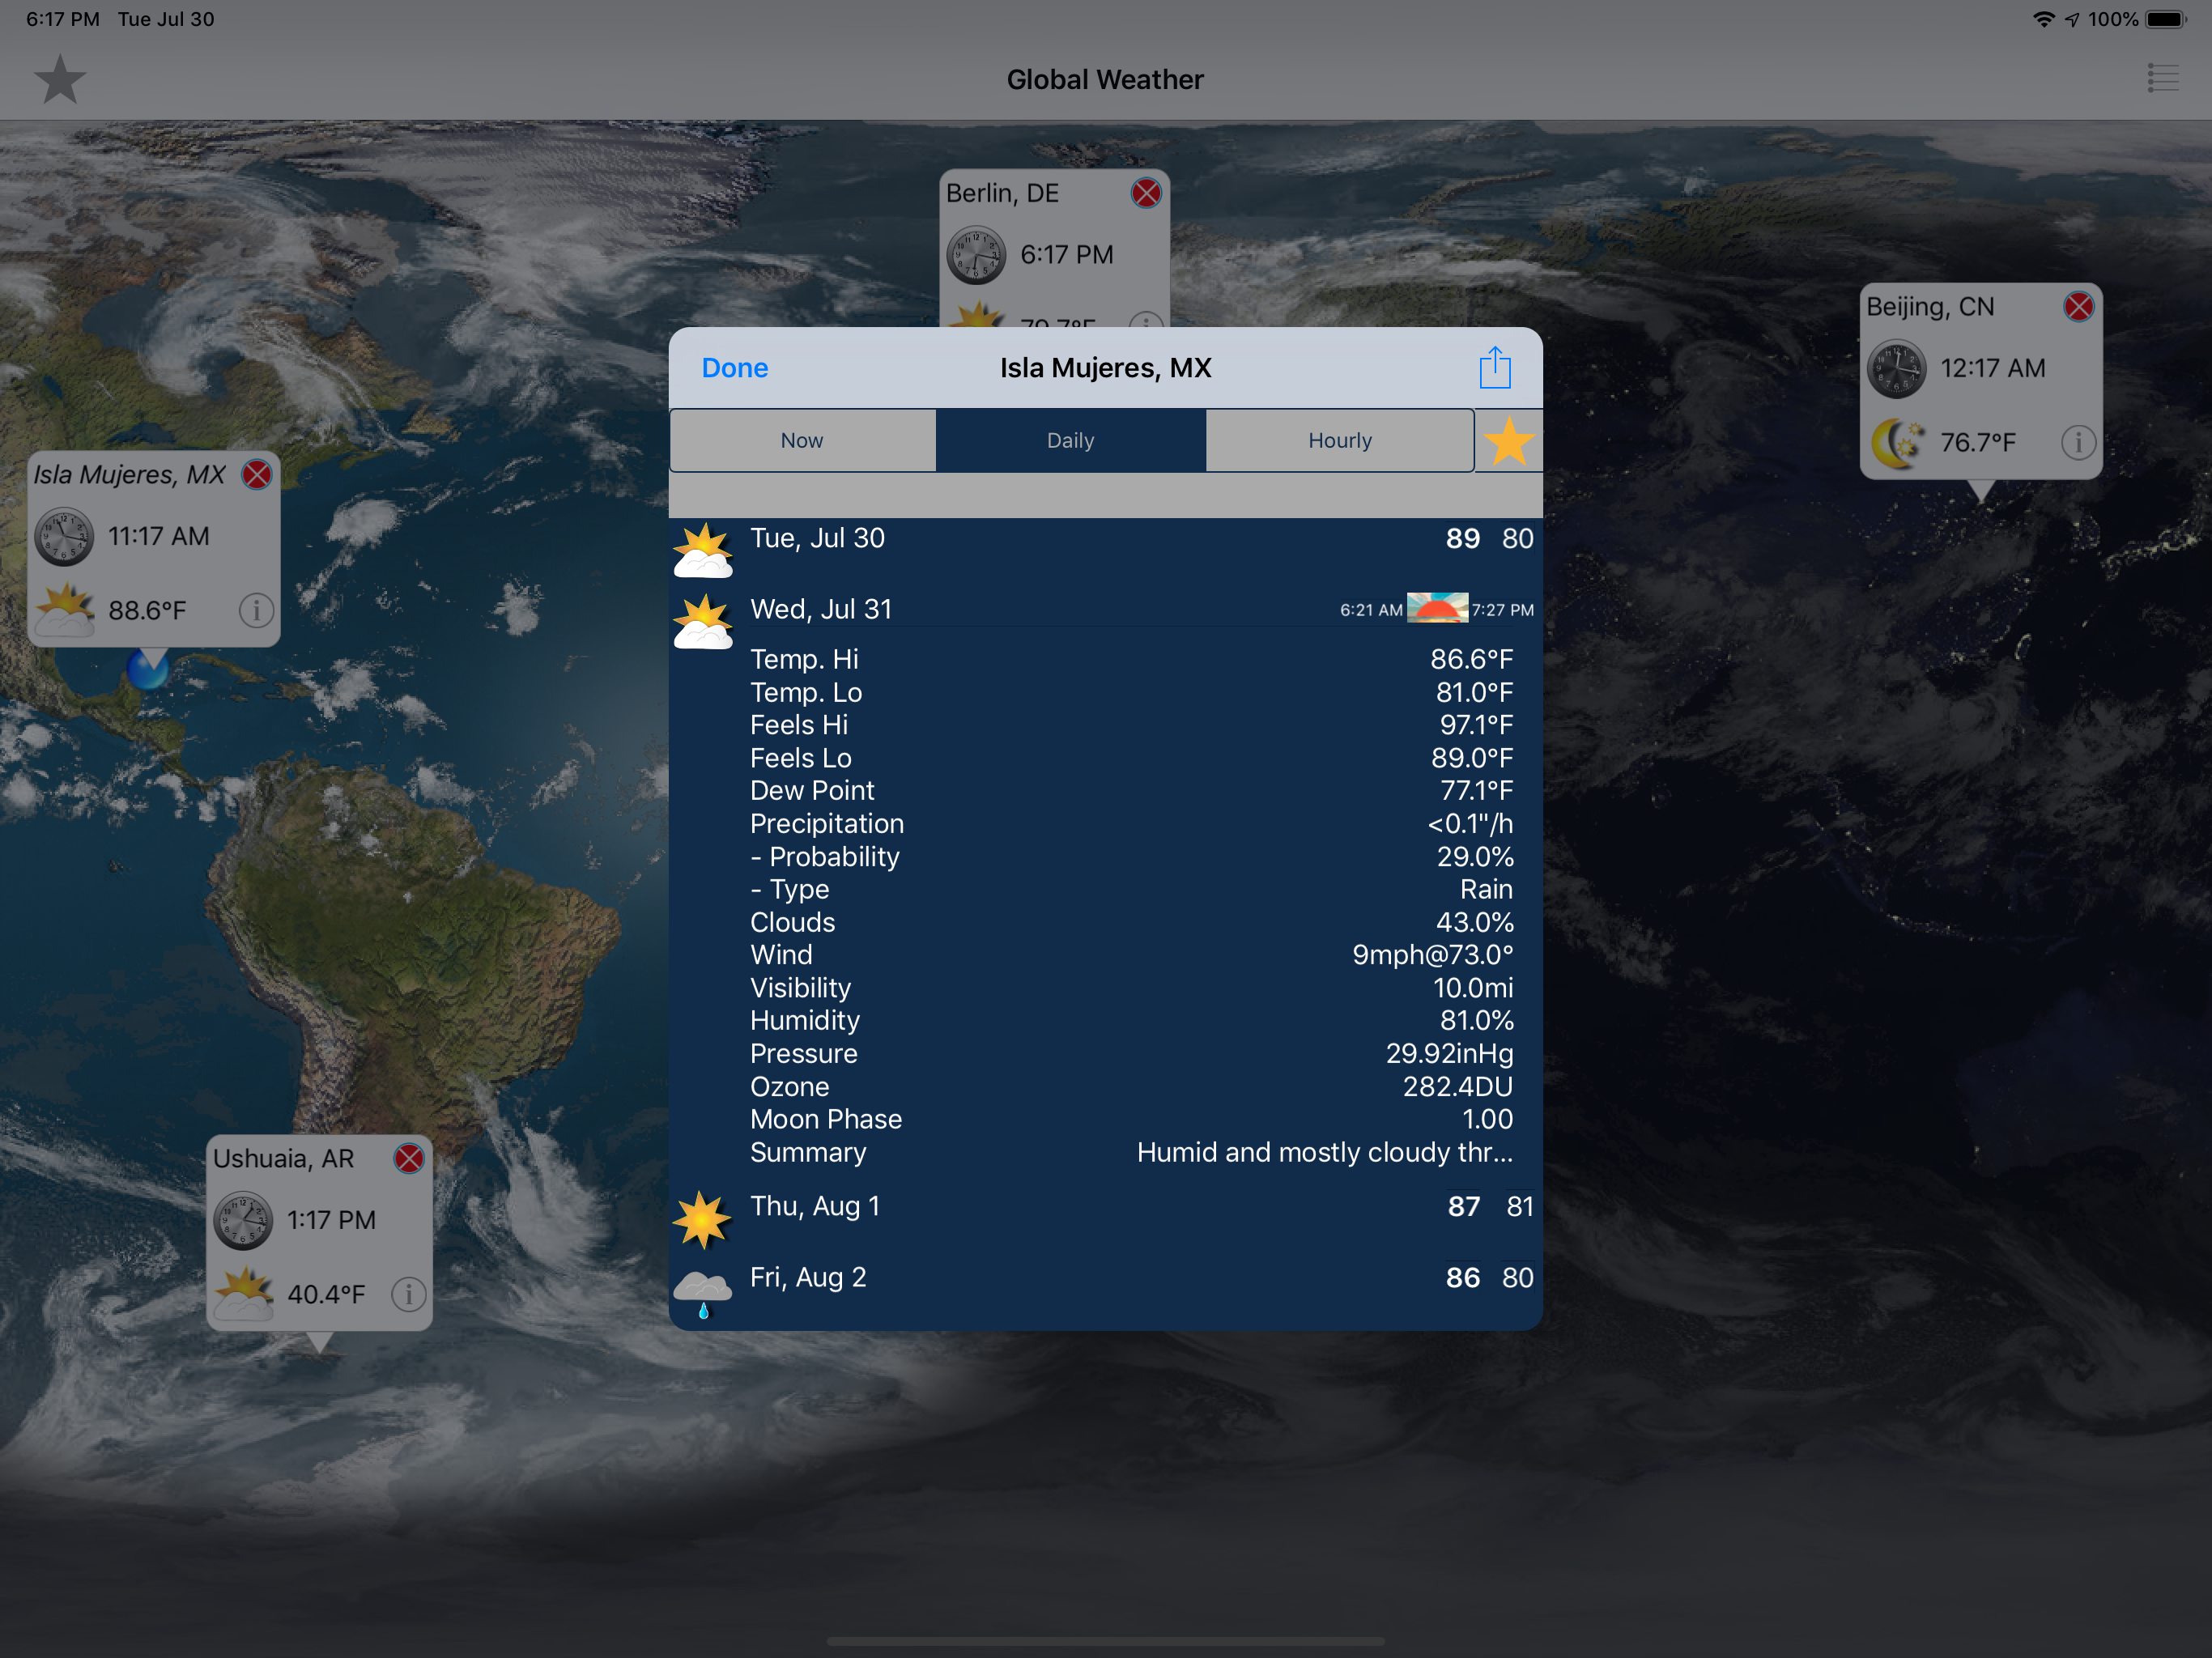Image resolution: width=2212 pixels, height=1658 pixels.
Task: Open favorites star in top navigation bar
Action: 60,80
